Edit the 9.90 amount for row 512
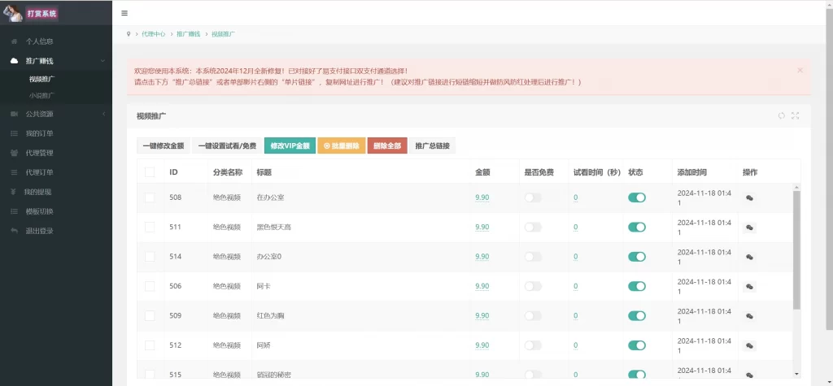The height and width of the screenshot is (386, 833). coord(482,345)
